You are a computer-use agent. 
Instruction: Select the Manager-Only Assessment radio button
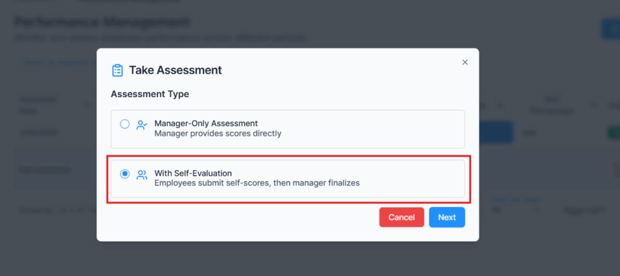tap(125, 124)
